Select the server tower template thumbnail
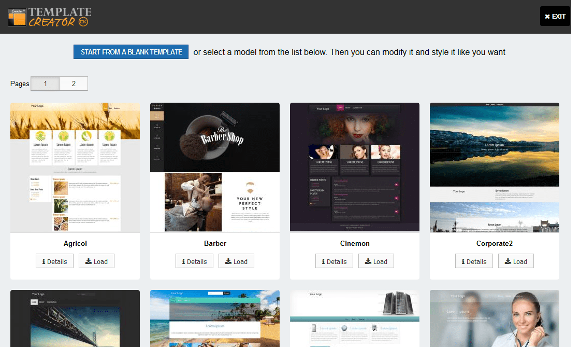 click(355, 318)
